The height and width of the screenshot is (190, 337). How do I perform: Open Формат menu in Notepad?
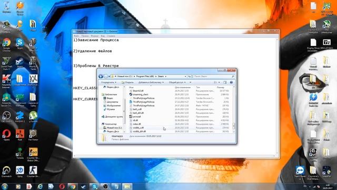pos(95,36)
